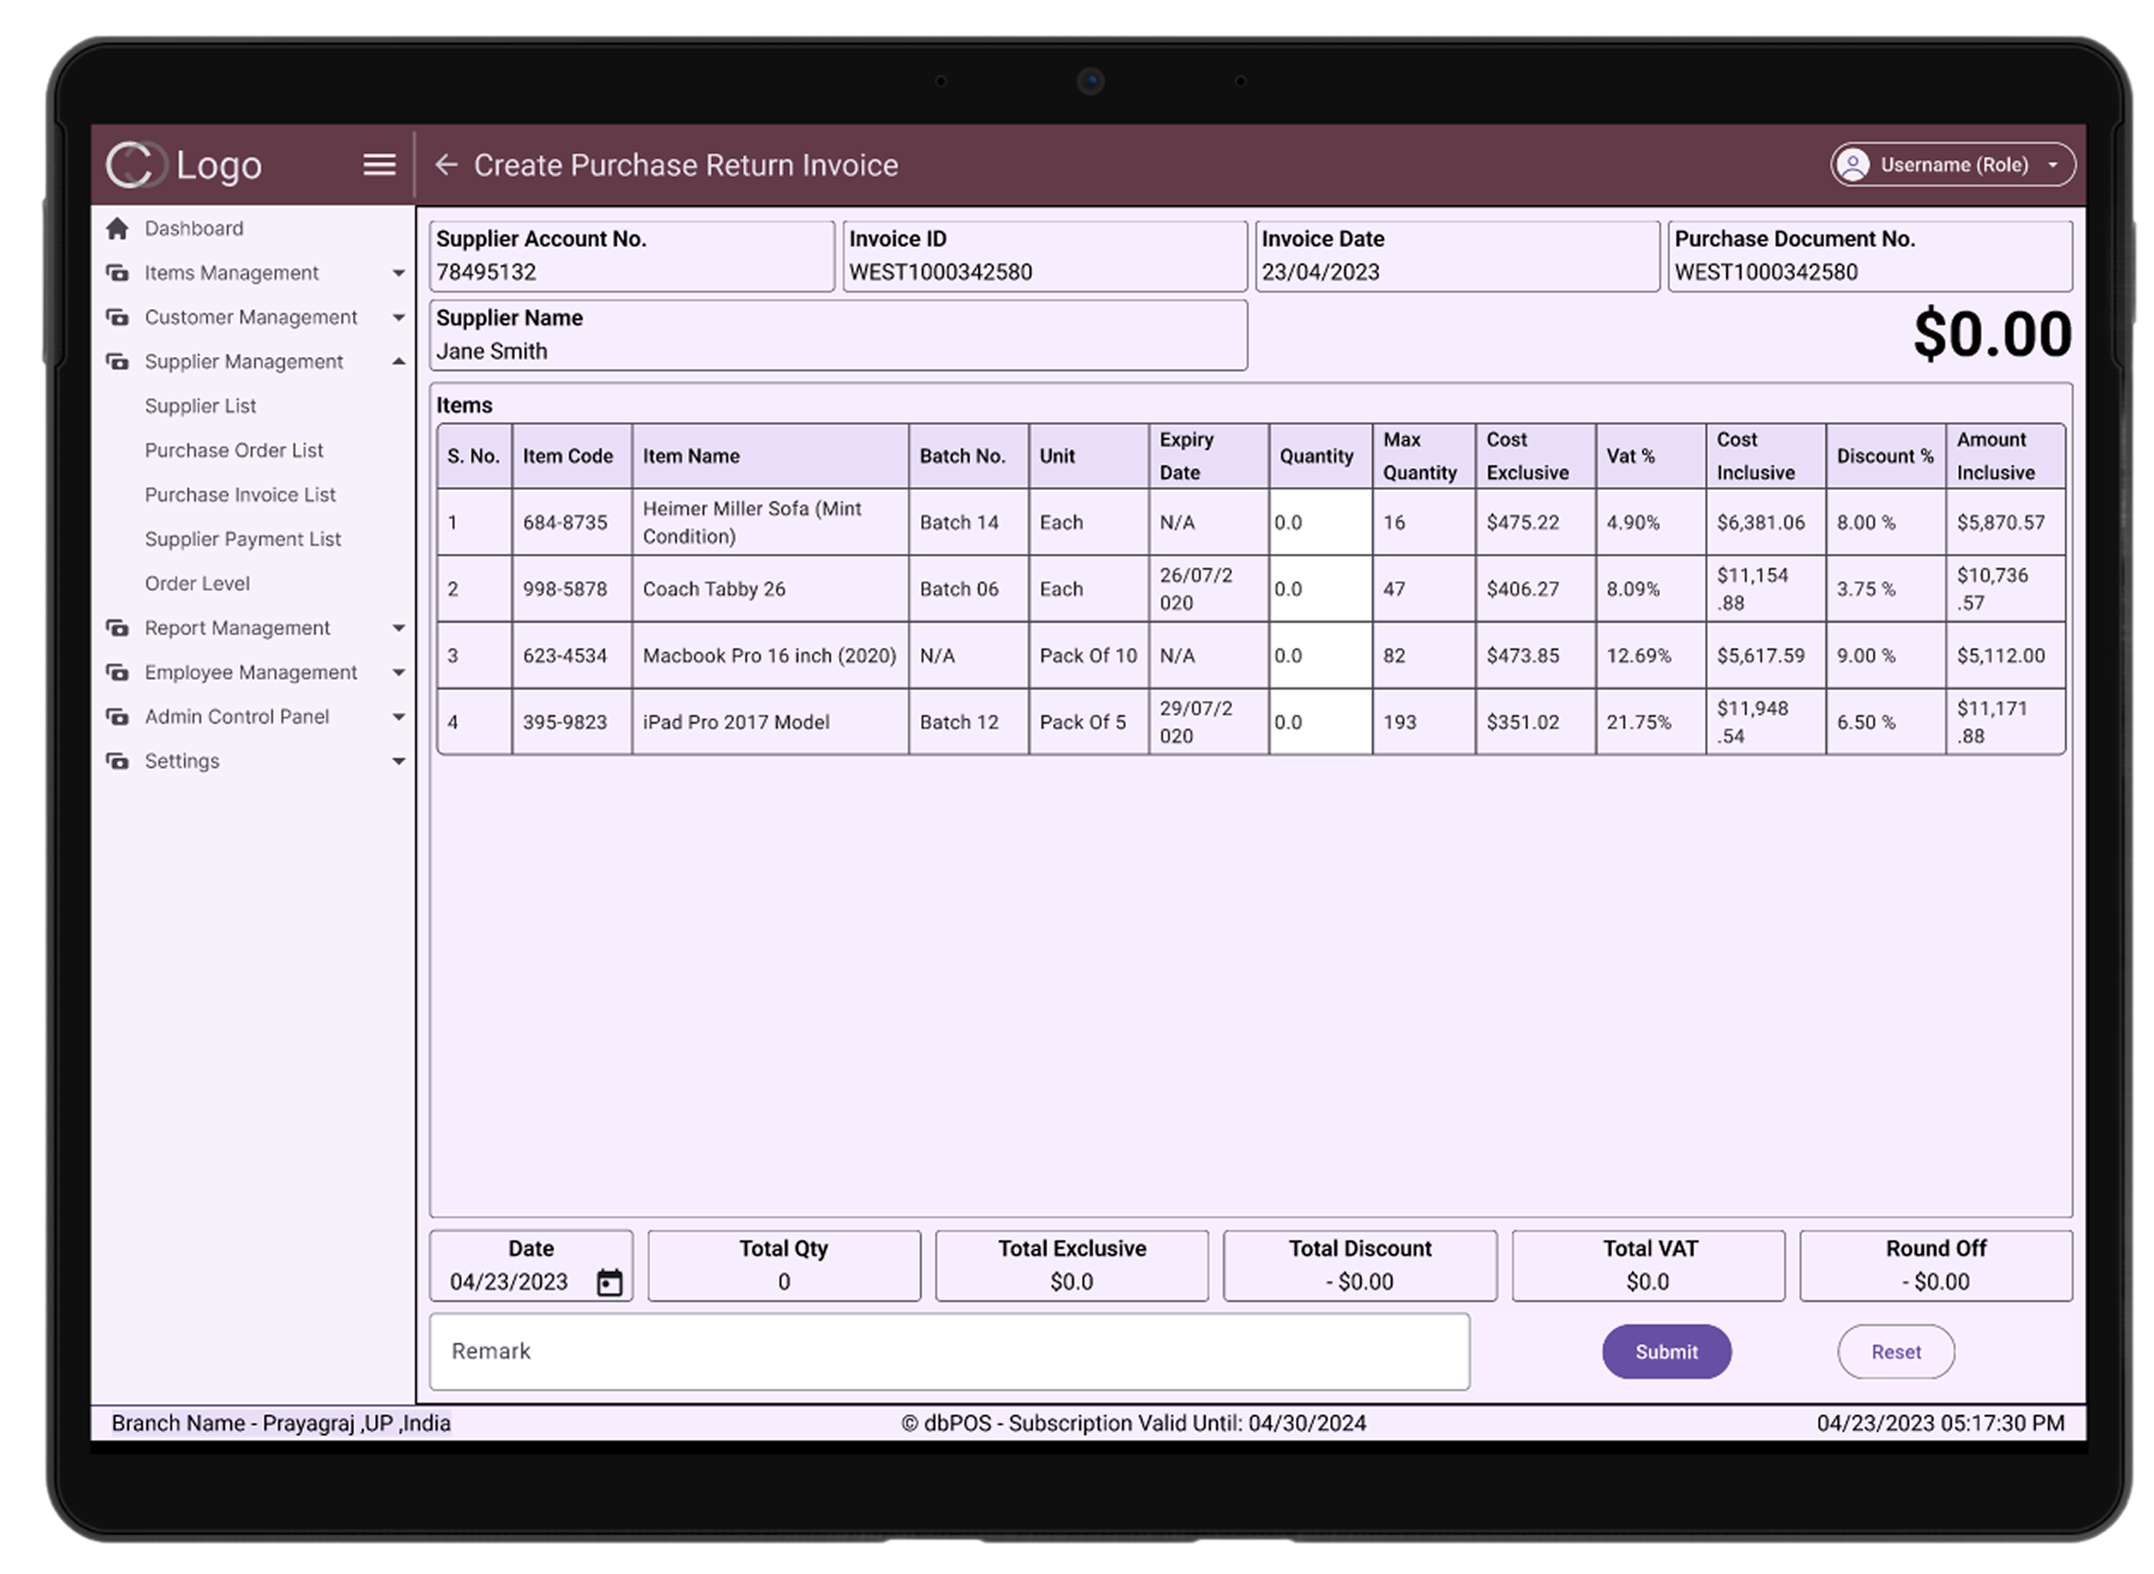Click the Settings sidebar icon
Viewport: 2154px width, 1574px height.
pos(117,761)
